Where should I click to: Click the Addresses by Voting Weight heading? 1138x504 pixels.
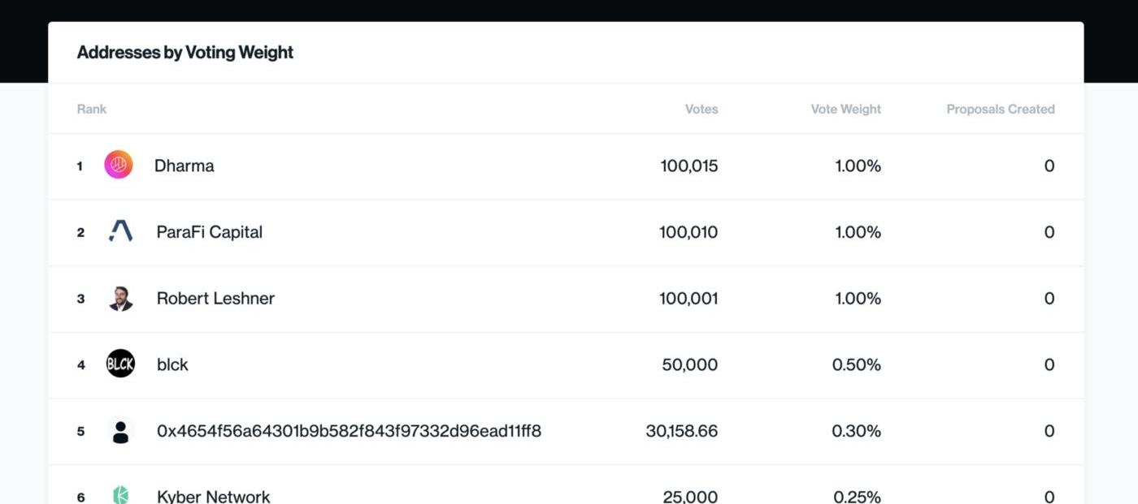[x=185, y=53]
